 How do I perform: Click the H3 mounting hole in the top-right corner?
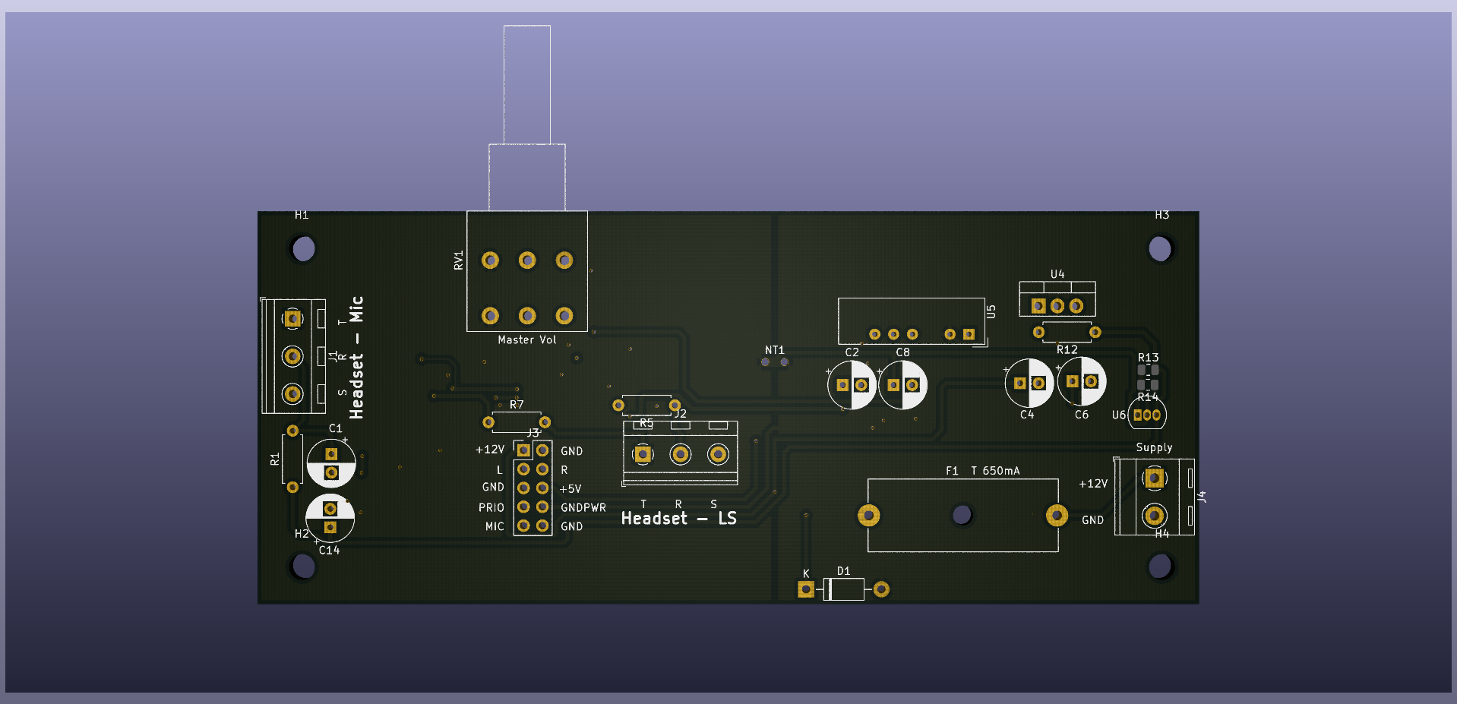1160,248
